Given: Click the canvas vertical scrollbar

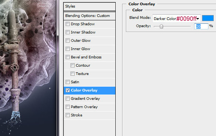Looking at the screenshot, I should coord(58,68).
